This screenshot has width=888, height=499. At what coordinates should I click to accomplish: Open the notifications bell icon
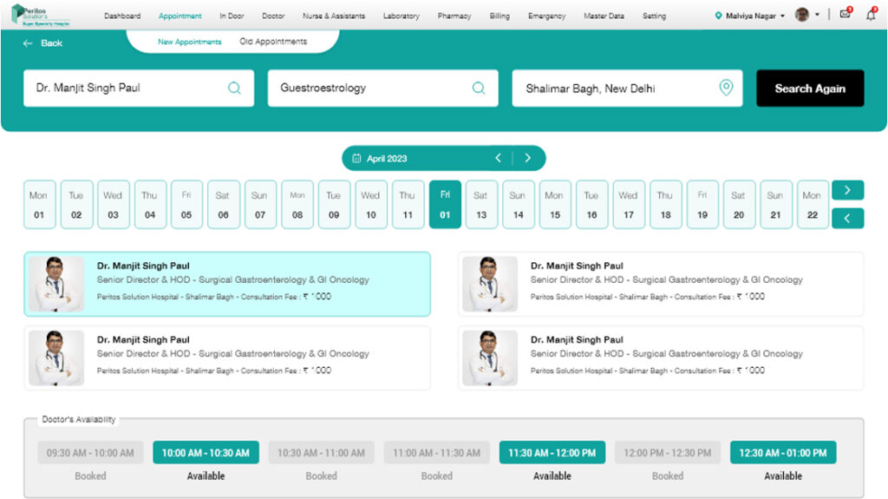click(870, 15)
